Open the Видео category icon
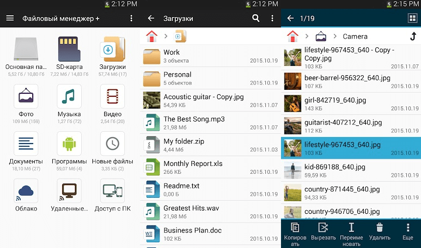421x248 pixels. click(113, 96)
